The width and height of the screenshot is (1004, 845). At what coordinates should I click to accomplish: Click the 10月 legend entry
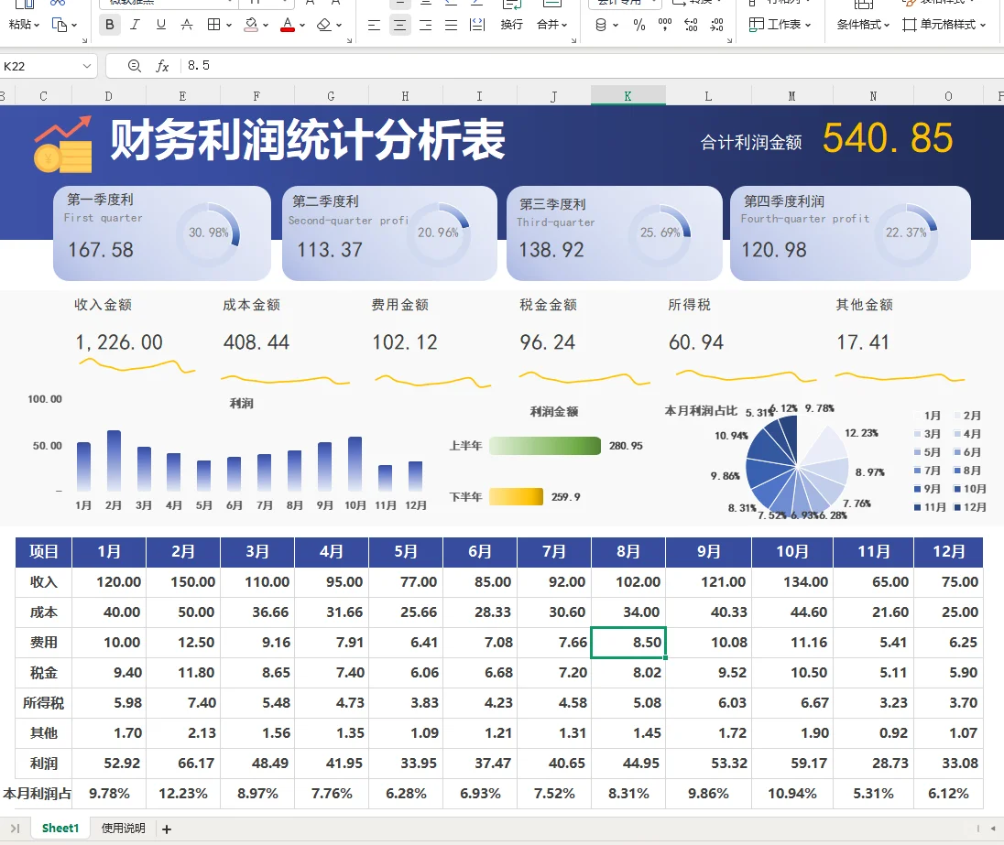[970, 489]
